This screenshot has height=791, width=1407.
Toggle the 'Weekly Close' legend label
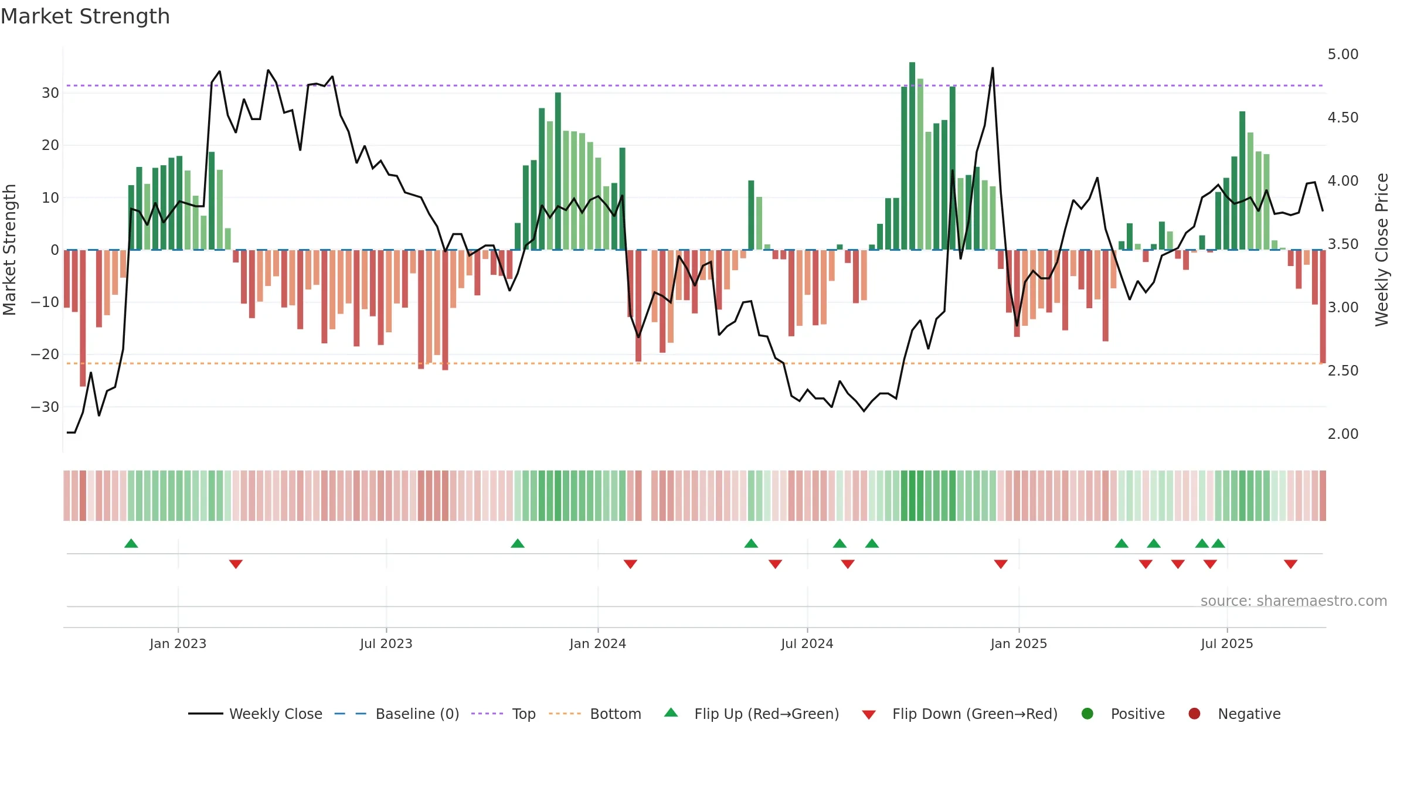[276, 714]
